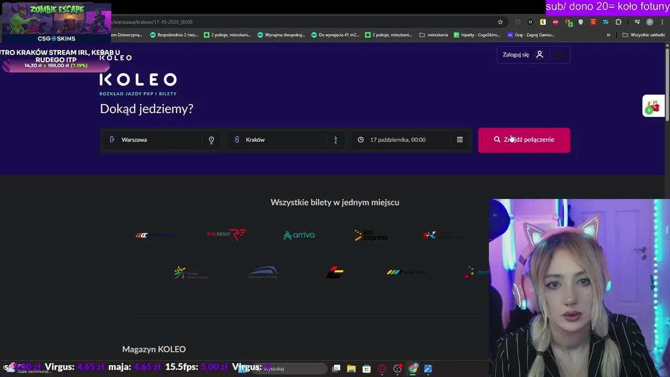Click the clock icon in the date field
Viewport: 670px width, 377px height.
point(361,140)
